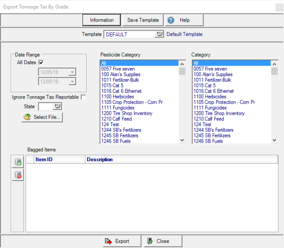This screenshot has height=248, width=284.
Task: Click the delete bagged item icon
Action: tap(18, 175)
